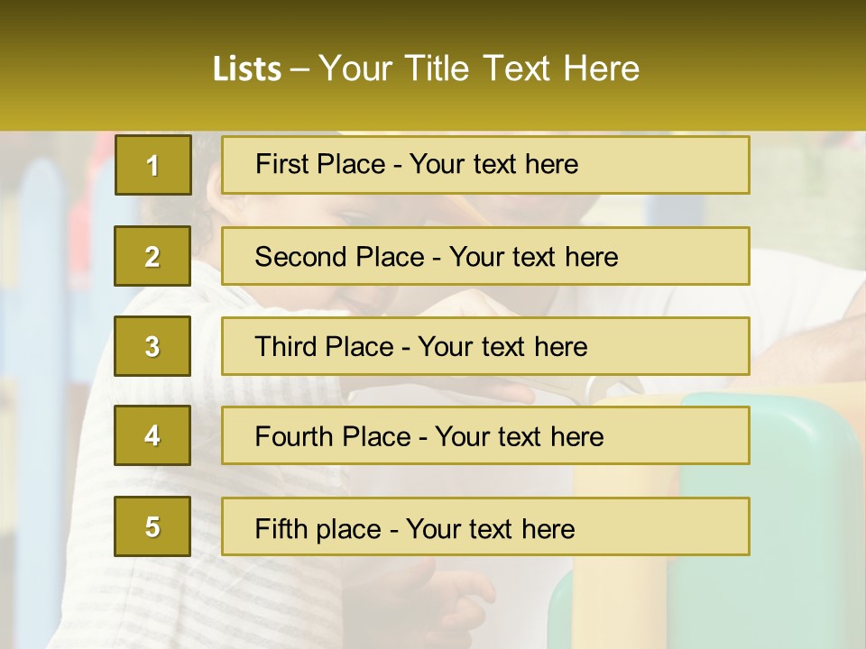Click the First Place text box

click(485, 165)
